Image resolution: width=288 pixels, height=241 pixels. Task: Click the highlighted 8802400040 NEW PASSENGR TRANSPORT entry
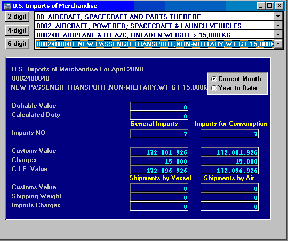(x=155, y=44)
